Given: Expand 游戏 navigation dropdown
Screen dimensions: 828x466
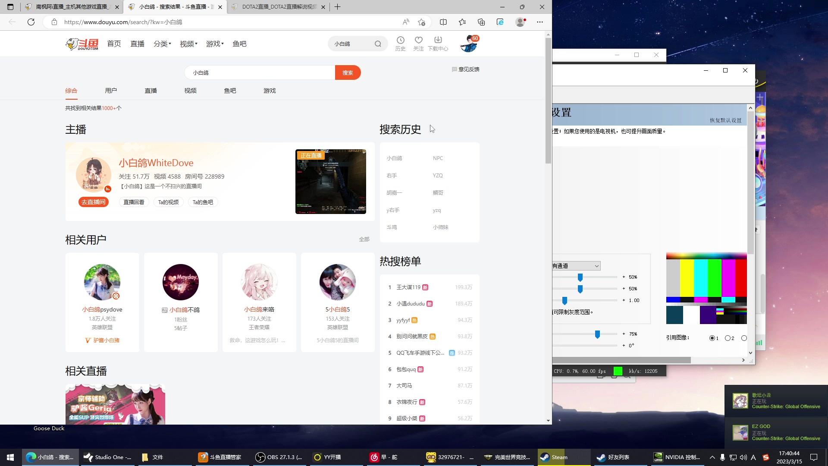Looking at the screenshot, I should 215,44.
